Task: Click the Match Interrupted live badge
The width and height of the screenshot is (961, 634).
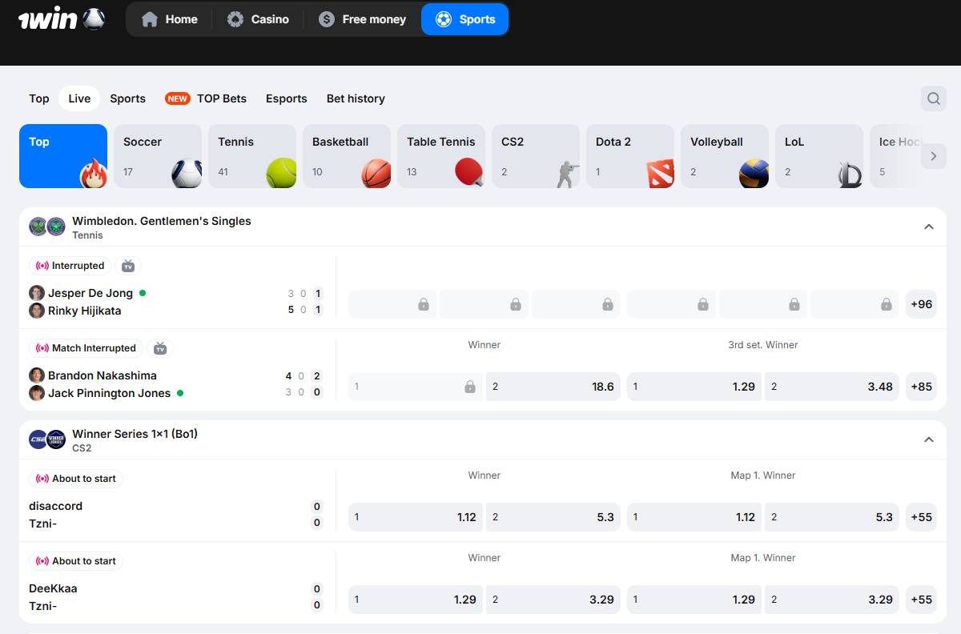Action: click(x=86, y=348)
